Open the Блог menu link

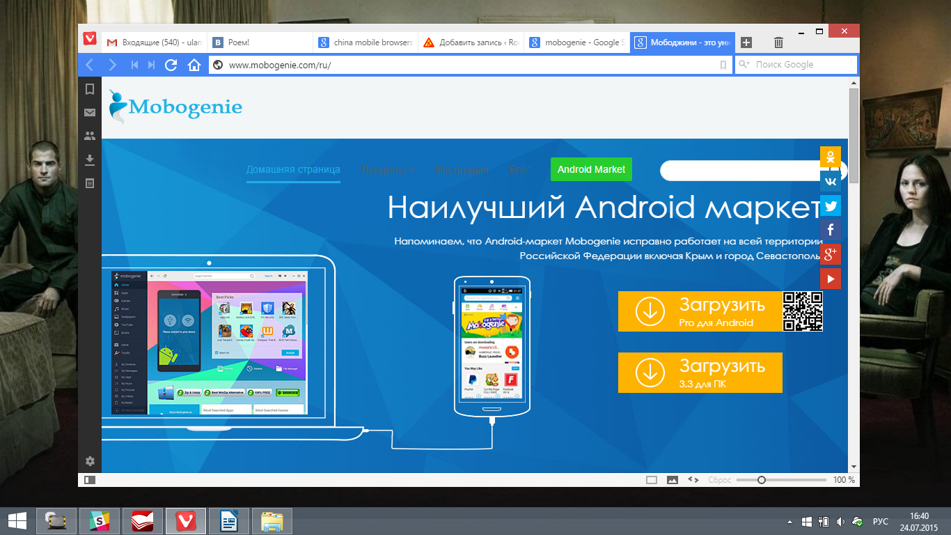(520, 169)
